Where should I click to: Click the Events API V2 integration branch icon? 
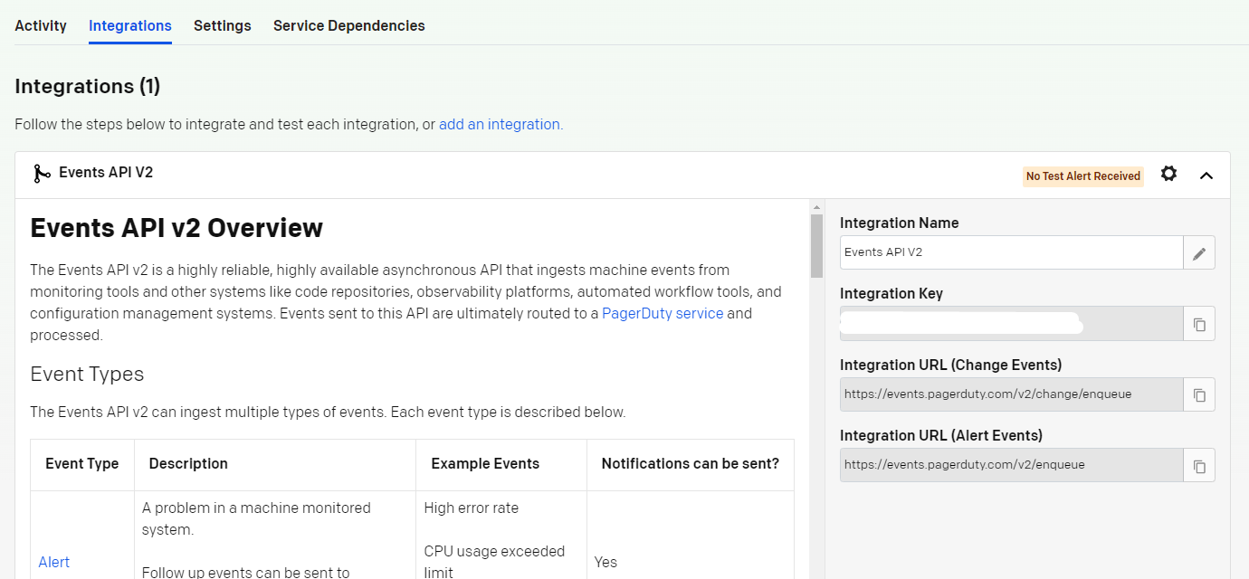click(x=42, y=174)
